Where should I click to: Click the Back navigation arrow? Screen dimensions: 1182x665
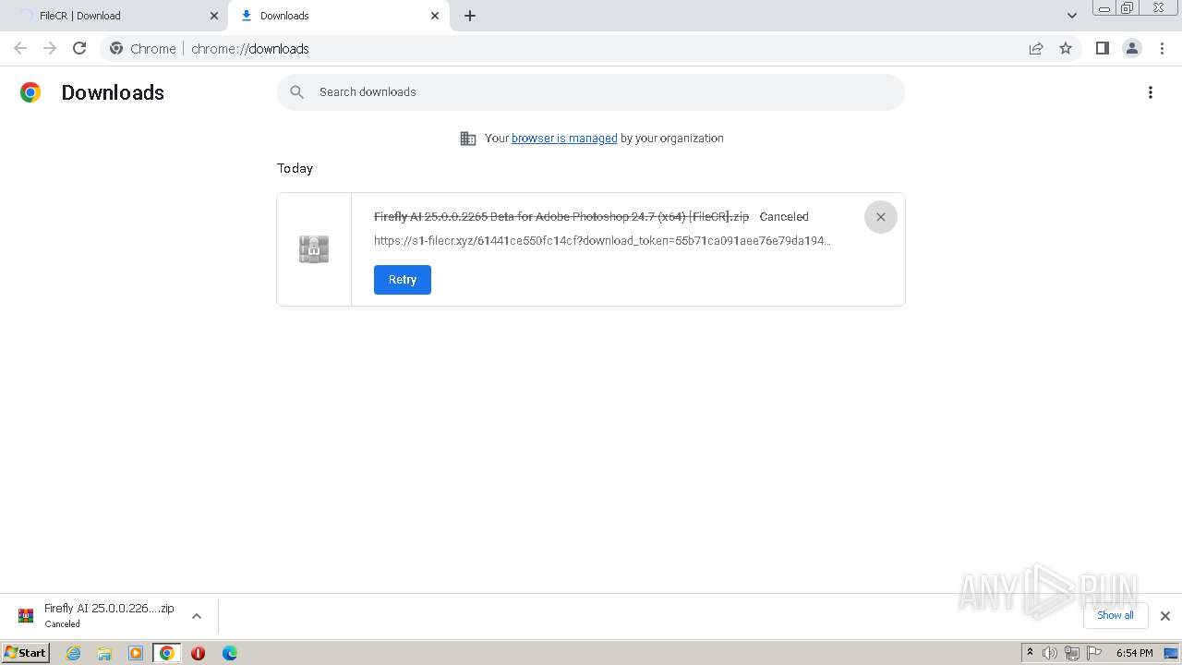[20, 48]
